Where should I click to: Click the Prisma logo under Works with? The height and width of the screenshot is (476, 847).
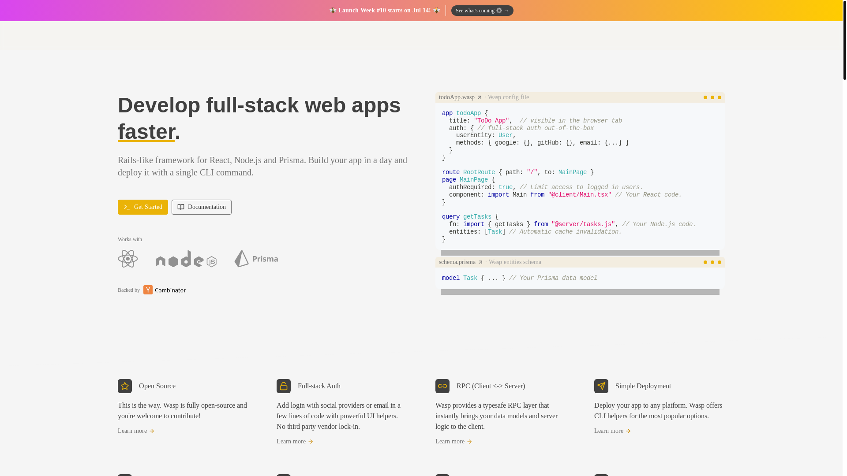256,259
